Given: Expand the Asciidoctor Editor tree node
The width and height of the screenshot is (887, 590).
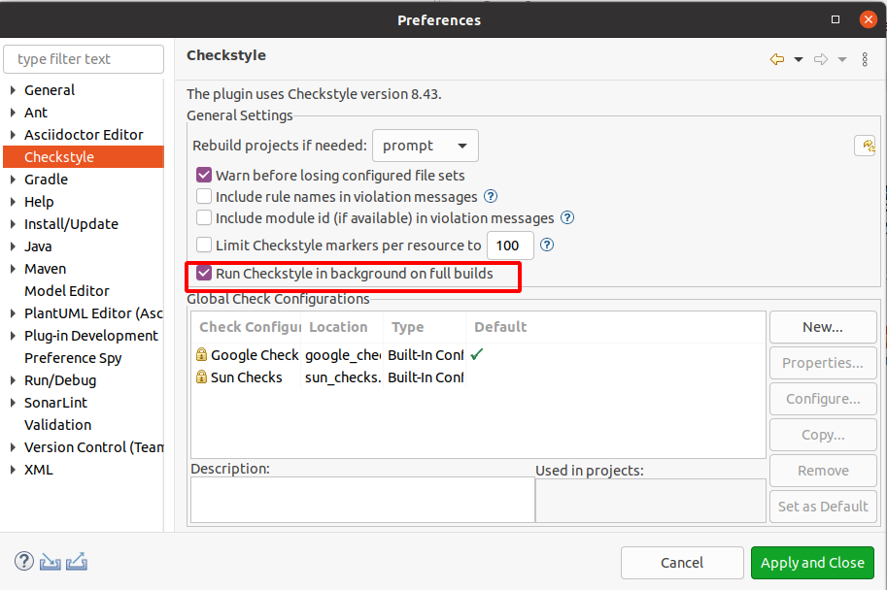Looking at the screenshot, I should [13, 135].
